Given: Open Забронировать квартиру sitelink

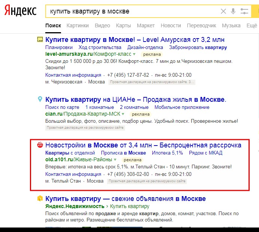Looking at the screenshot, I should tap(198, 48).
